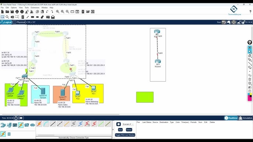Select the Draw Ellipse tool
The image size is (253, 142).
tap(38, 17)
